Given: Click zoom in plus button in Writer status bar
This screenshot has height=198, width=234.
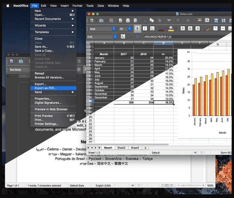Looking at the screenshot, I should (x=203, y=186).
